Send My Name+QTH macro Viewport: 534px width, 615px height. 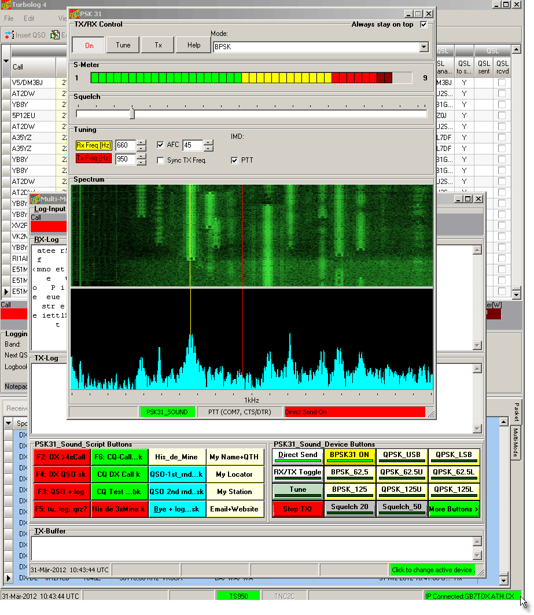coord(235,457)
